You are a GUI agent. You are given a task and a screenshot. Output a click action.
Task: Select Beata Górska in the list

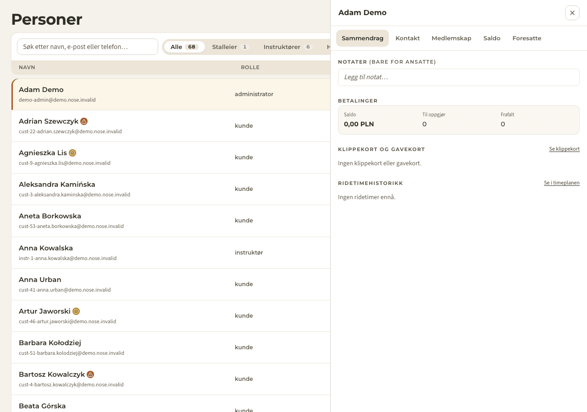(x=42, y=406)
